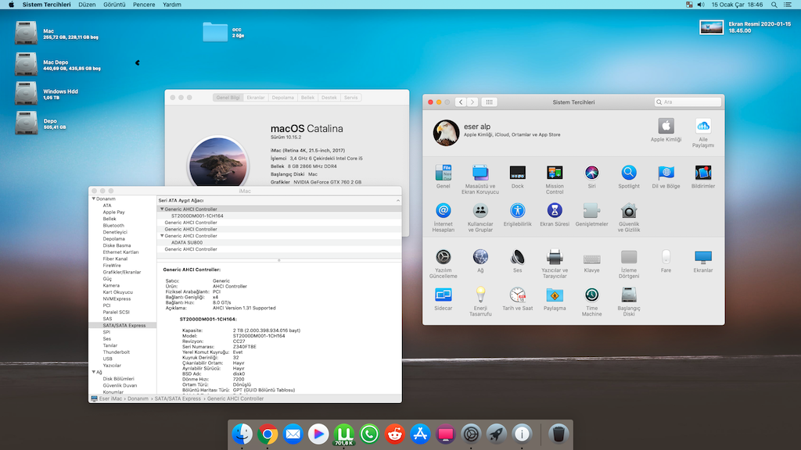Open Enerji Tasarrufu settings
Viewport: 801px width, 450px height.
[480, 295]
